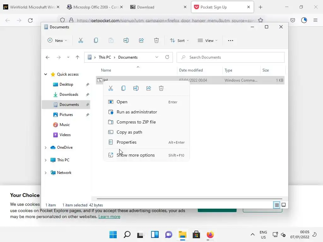323x242 pixels.
Task: Expand This PC tree node
Action: point(45,160)
